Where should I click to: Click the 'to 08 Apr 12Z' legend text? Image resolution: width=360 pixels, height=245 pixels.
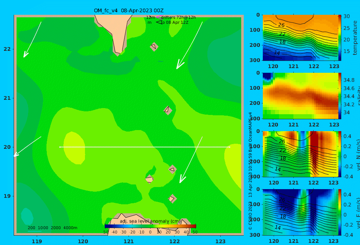(175, 23)
